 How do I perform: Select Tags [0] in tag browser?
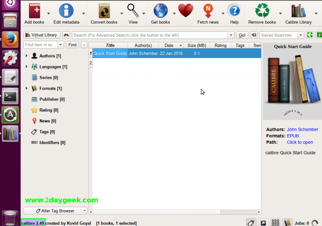47,132
